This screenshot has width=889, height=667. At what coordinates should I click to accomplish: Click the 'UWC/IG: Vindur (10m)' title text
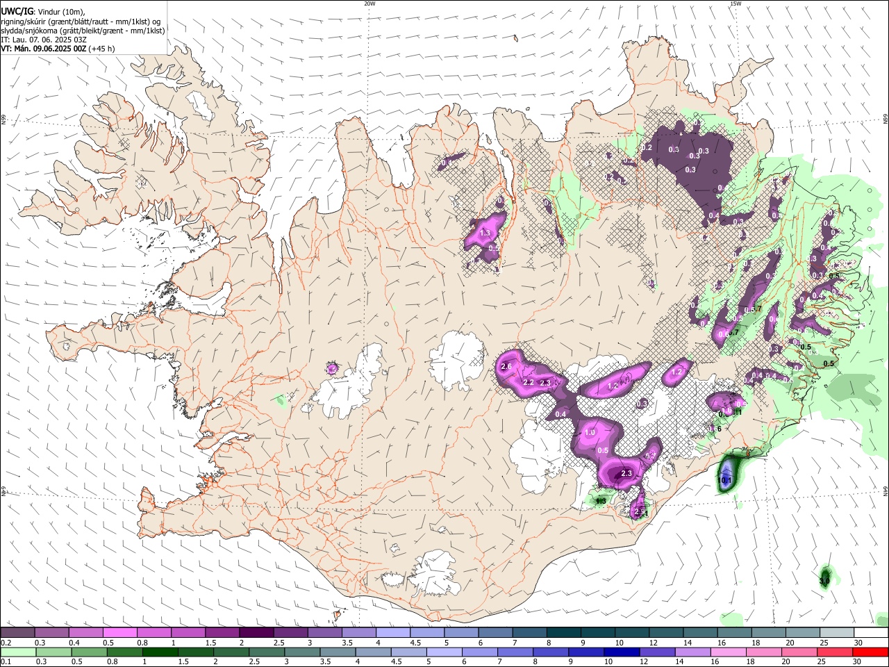point(43,11)
